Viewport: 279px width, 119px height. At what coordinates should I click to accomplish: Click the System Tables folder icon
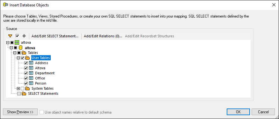click(27, 88)
